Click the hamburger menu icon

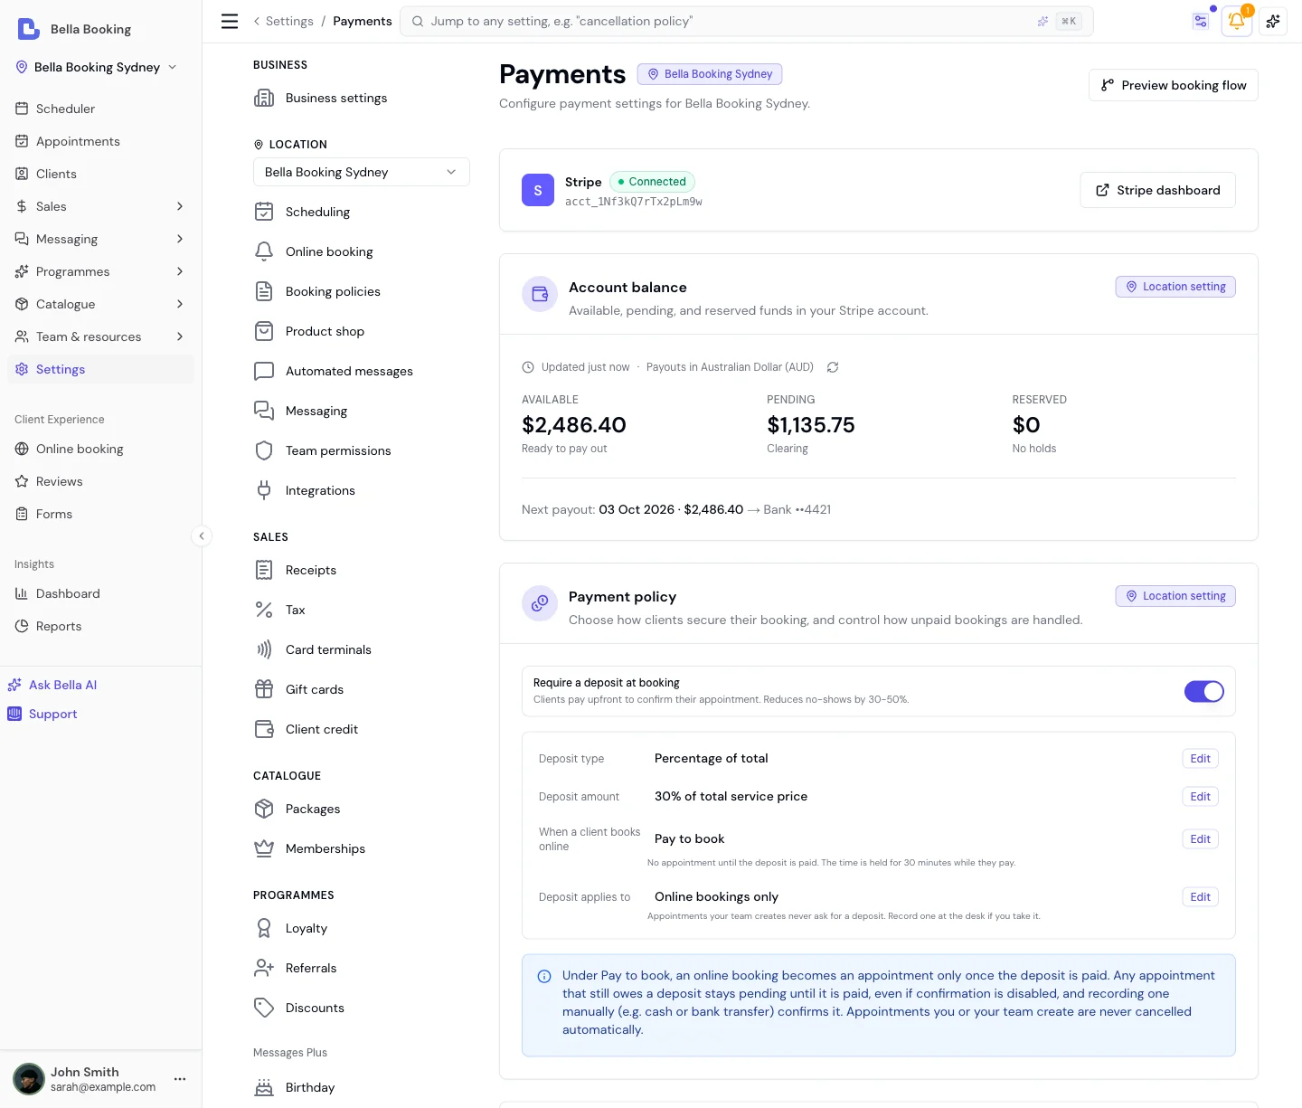click(230, 21)
